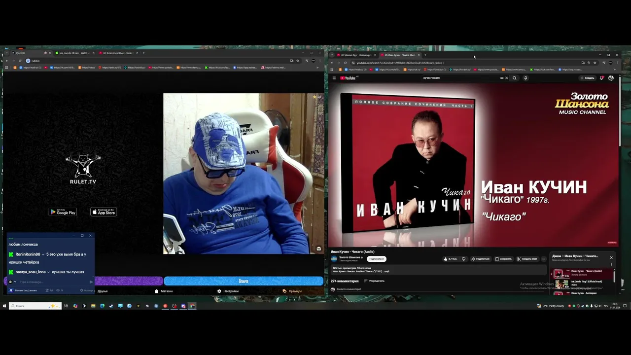Open YouTube account avatar menu
The height and width of the screenshot is (355, 631).
(x=611, y=78)
